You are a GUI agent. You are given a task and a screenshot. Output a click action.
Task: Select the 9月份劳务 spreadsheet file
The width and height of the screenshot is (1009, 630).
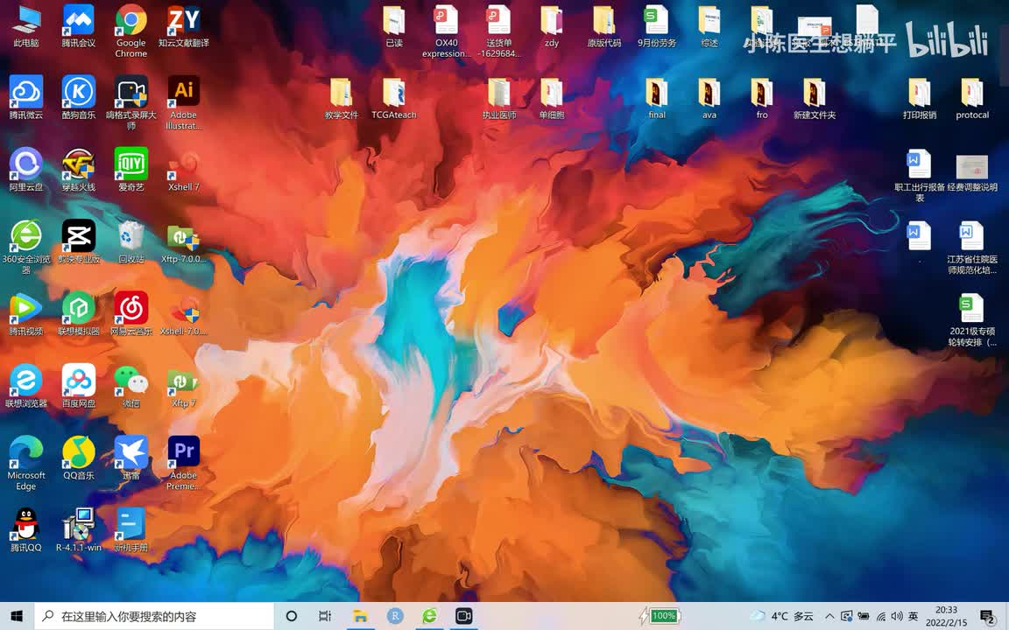[657, 25]
